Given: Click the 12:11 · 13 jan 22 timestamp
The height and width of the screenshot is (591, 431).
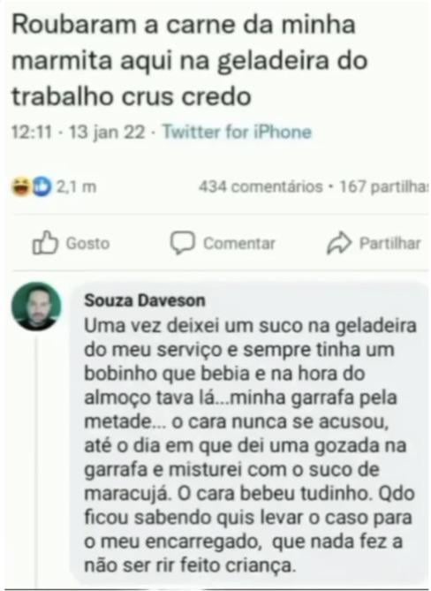Looking at the screenshot, I should pyautogui.click(x=79, y=133).
